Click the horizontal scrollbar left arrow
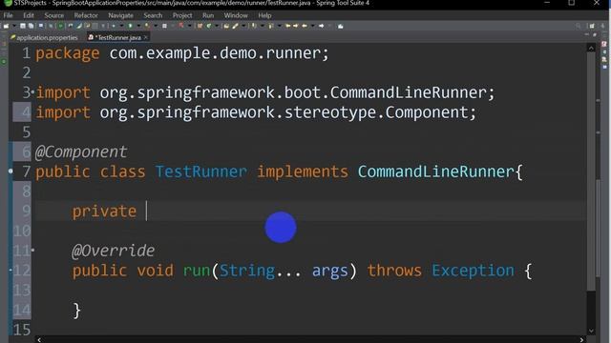The image size is (611, 343). coord(39,339)
